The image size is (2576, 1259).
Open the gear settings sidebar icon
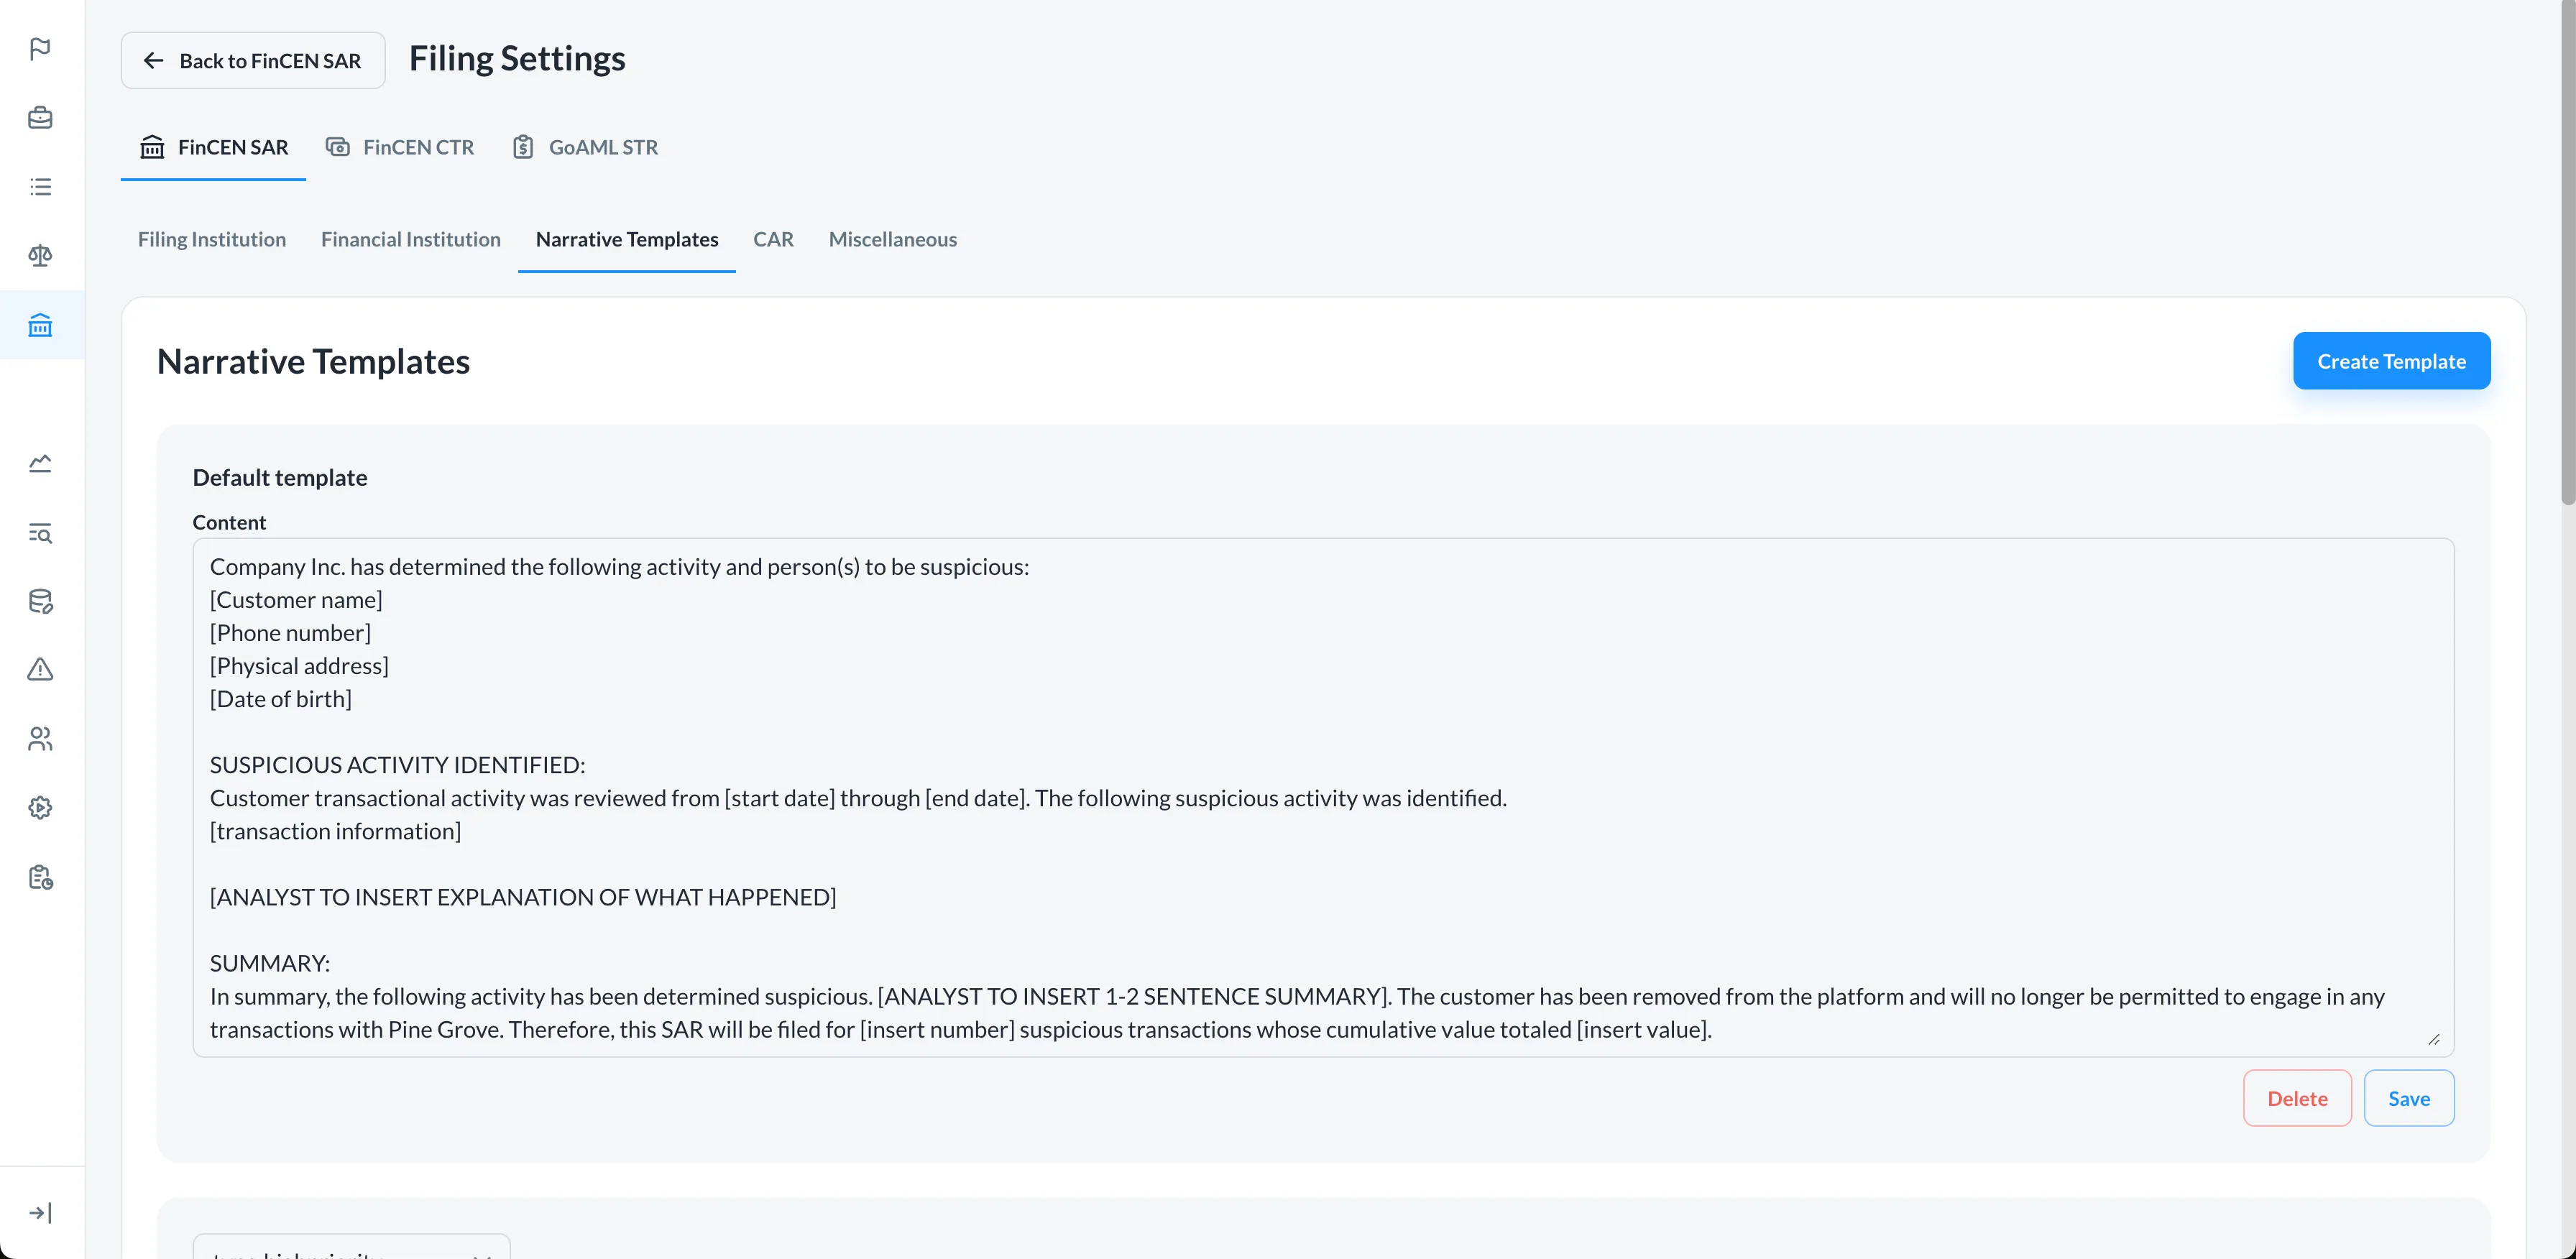40,808
